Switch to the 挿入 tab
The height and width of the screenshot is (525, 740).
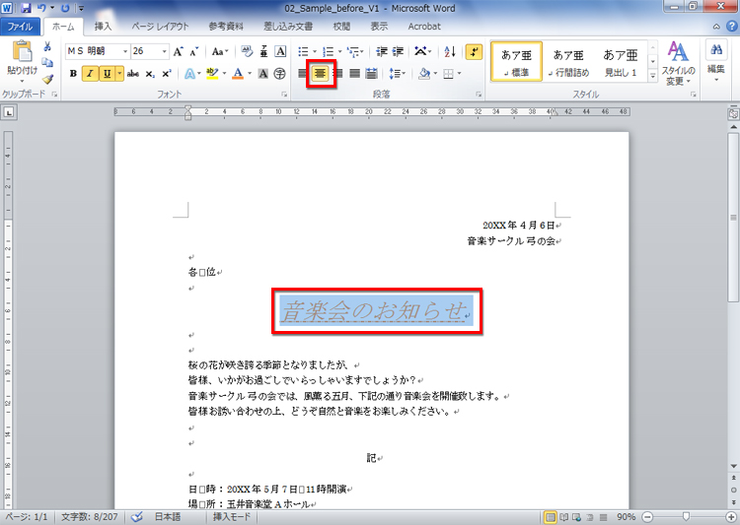pyautogui.click(x=103, y=27)
